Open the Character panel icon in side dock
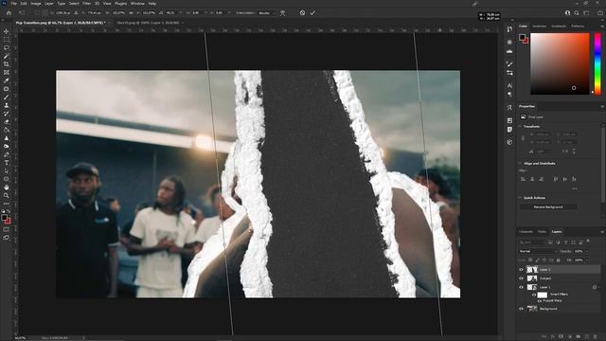Screen dimensions: 606x341 [x=509, y=85]
